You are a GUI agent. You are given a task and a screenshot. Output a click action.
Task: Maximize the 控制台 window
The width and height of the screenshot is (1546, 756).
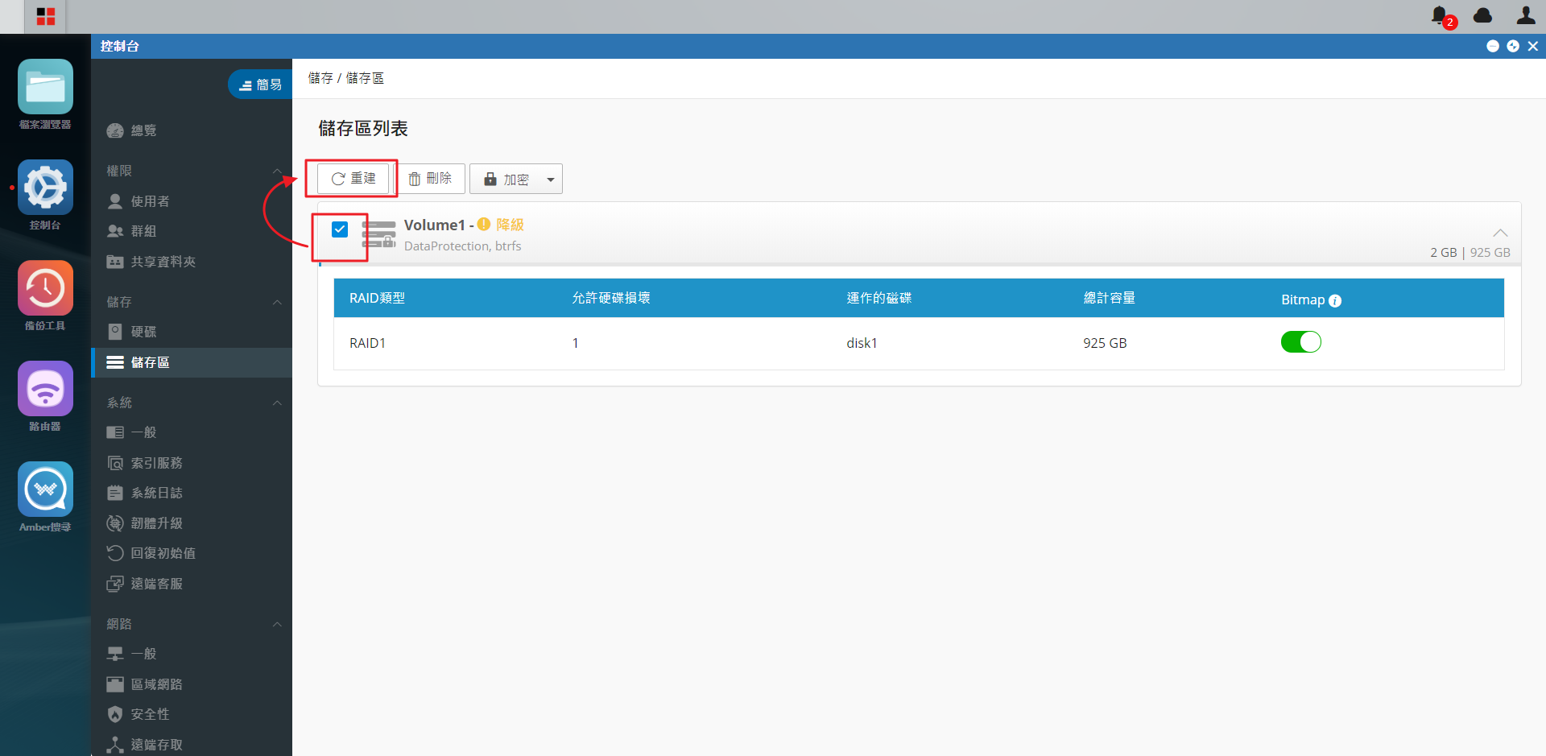(x=1513, y=46)
